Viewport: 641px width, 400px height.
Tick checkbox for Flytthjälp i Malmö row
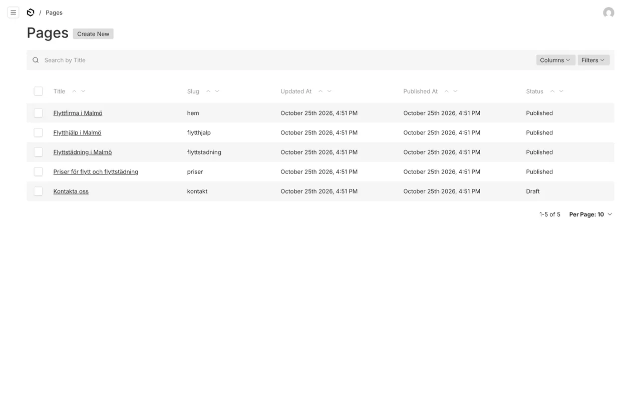(x=39, y=132)
